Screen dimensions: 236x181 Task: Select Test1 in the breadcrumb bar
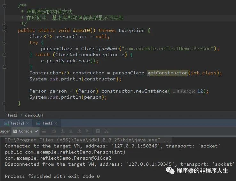(12, 115)
